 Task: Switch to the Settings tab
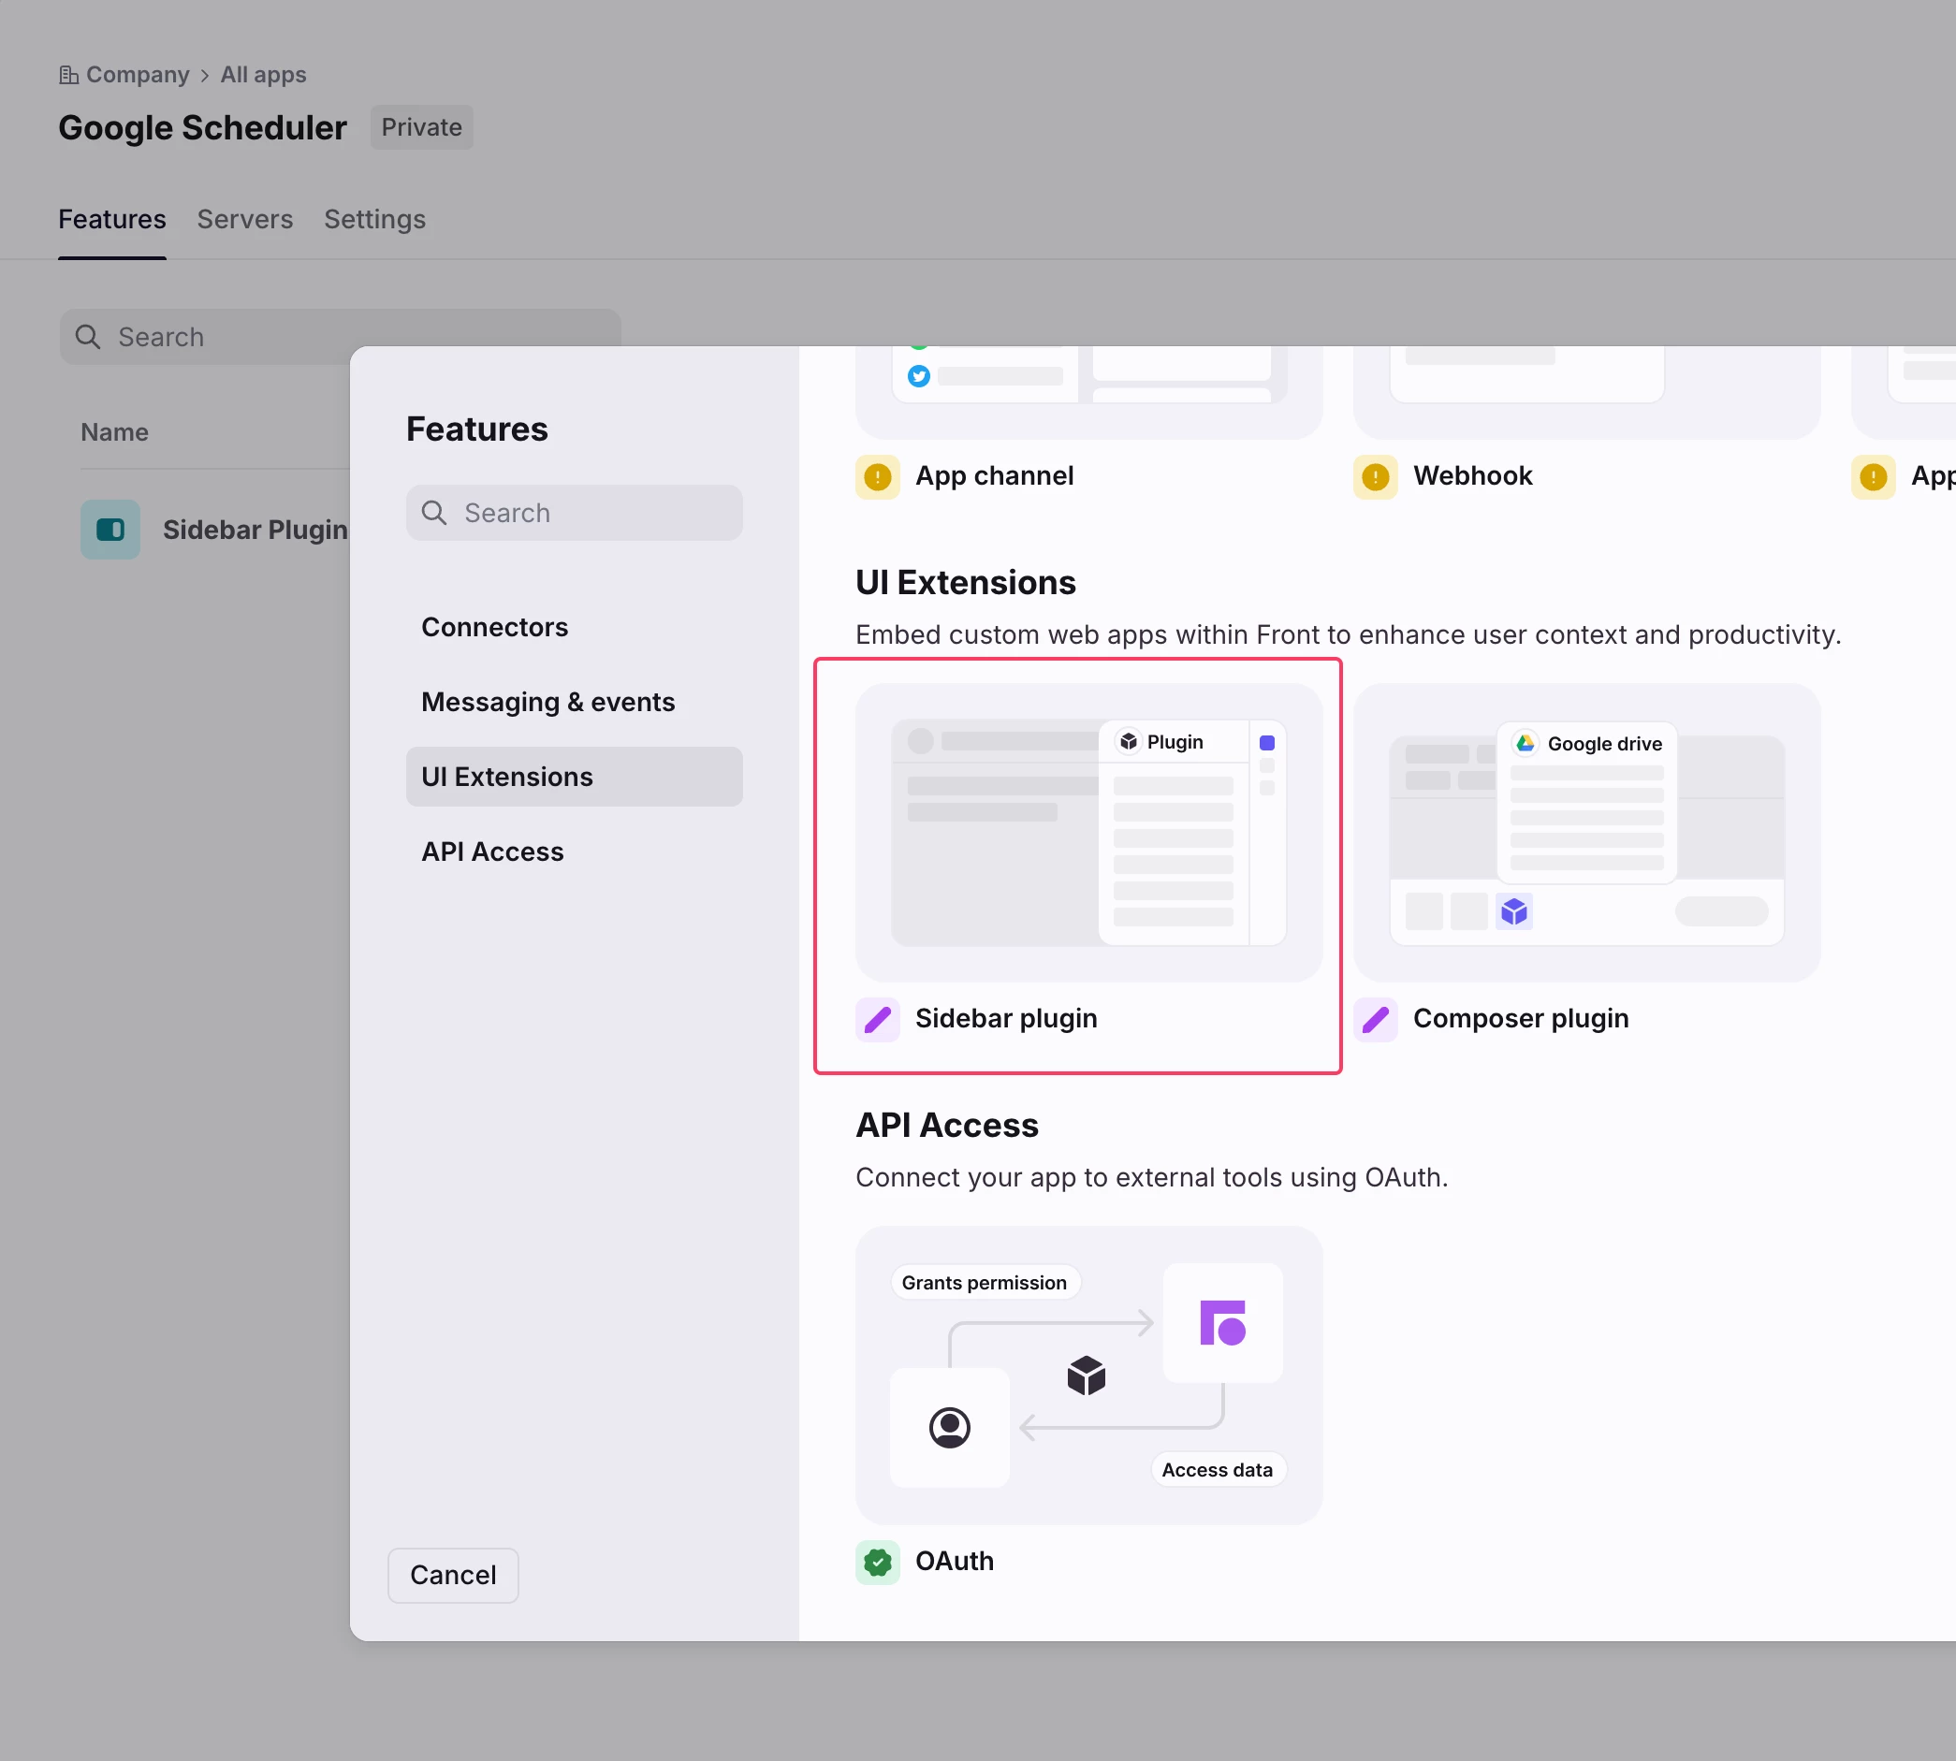[374, 220]
